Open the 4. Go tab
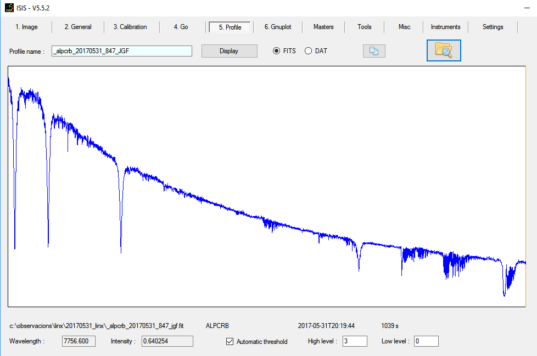The height and width of the screenshot is (356, 537). coord(181,26)
